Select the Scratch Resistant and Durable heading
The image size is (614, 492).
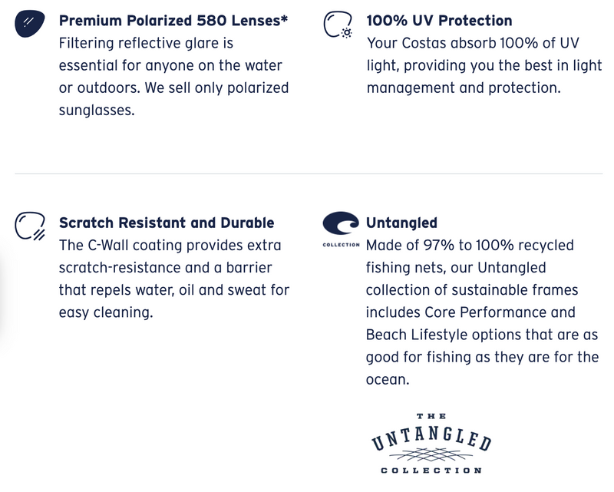tap(167, 223)
